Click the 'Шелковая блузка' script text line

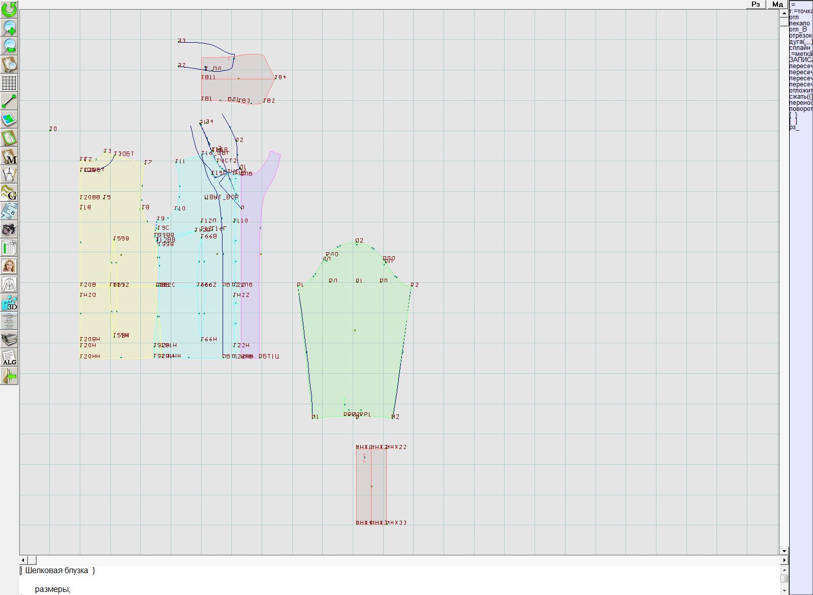[60, 571]
